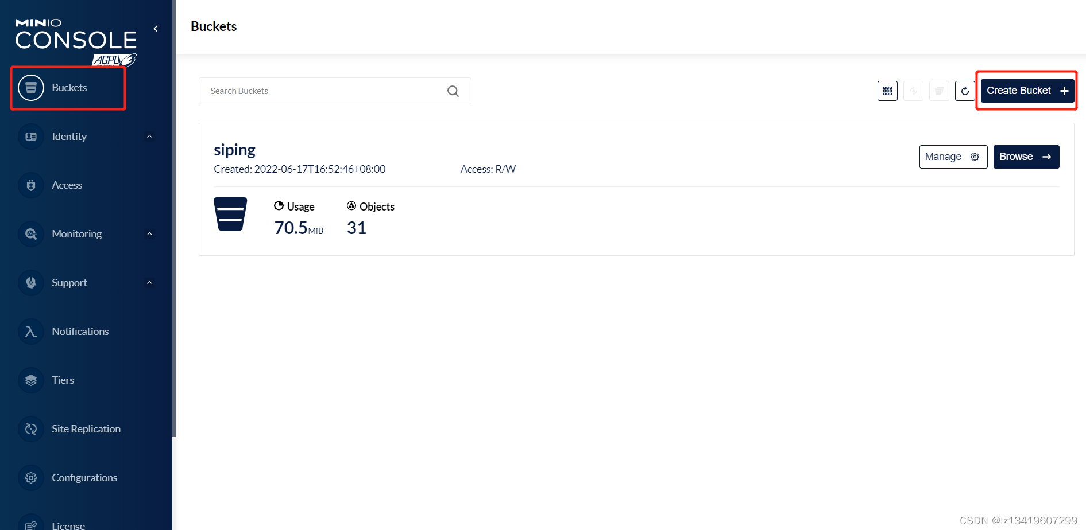Click Browse button for siping
This screenshot has height=530, width=1086.
pyautogui.click(x=1026, y=157)
